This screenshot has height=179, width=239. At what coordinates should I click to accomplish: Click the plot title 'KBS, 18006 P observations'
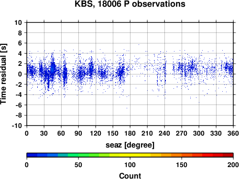[130, 4]
